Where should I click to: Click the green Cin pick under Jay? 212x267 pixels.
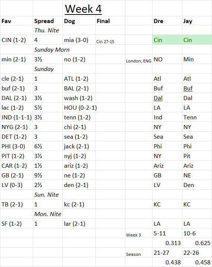197,40
